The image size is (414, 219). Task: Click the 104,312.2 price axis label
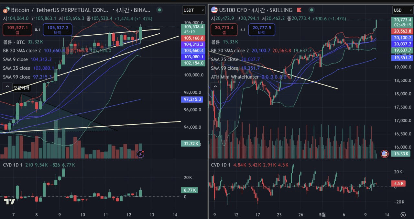click(x=193, y=44)
